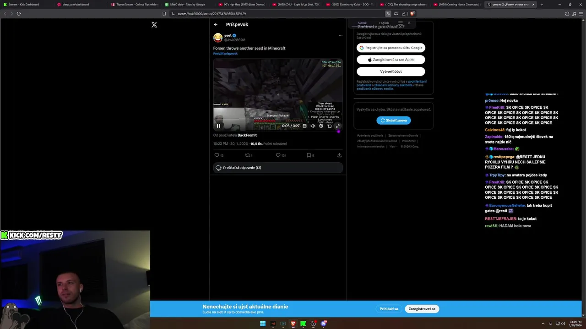
Task: Pause the video in the tweet
Action: pyautogui.click(x=218, y=126)
